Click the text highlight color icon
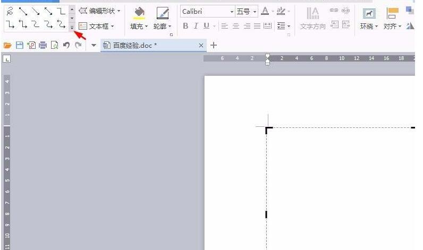The height and width of the screenshot is (250, 423). pos(281,11)
